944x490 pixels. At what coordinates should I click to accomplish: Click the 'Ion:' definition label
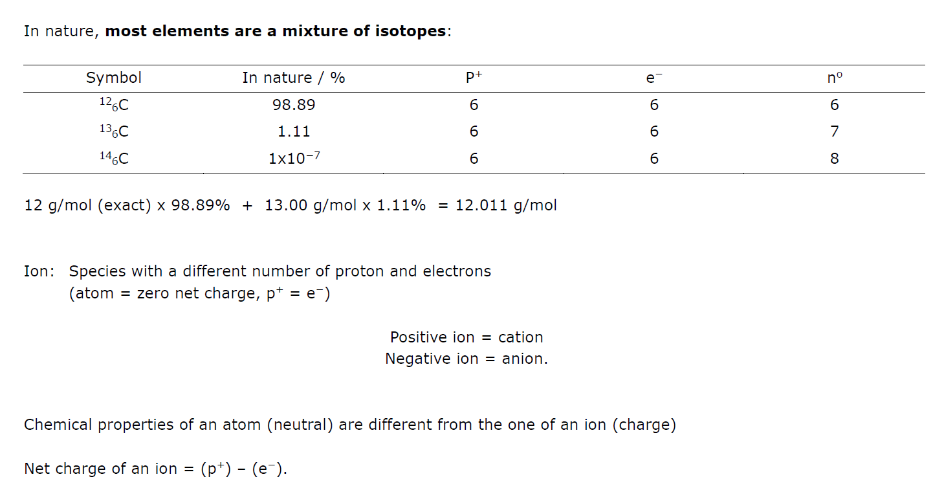click(39, 271)
